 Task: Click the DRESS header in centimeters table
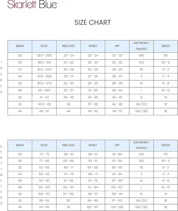pyautogui.click(x=166, y=146)
